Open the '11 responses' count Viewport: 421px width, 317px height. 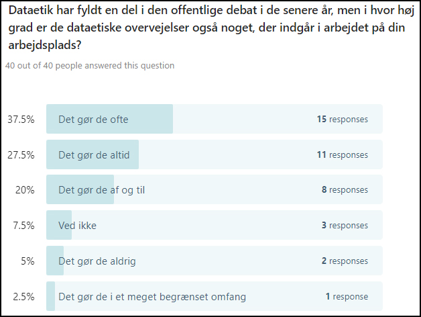[x=343, y=154]
